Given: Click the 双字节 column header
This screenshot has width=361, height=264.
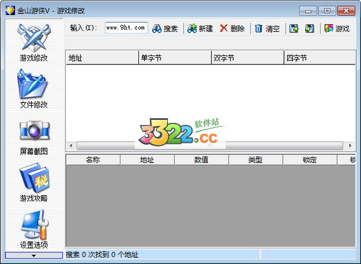Looking at the screenshot, I should pos(248,58).
